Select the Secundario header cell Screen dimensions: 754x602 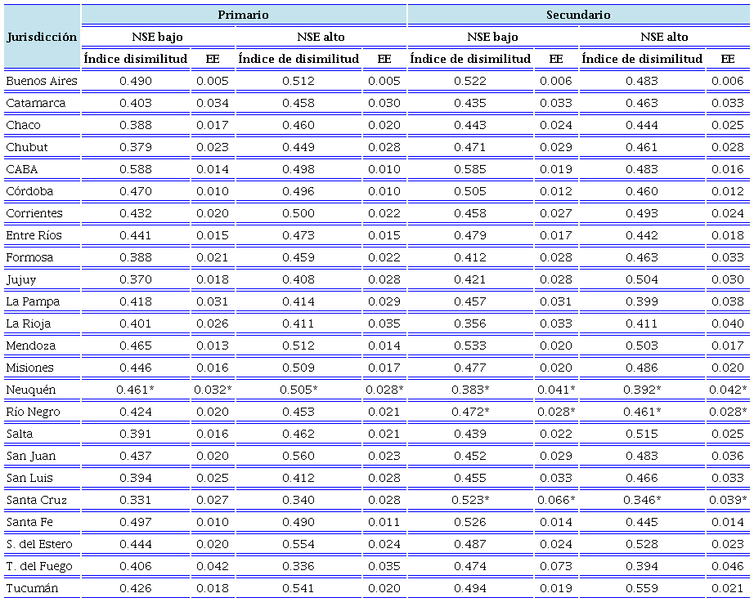[x=578, y=15]
